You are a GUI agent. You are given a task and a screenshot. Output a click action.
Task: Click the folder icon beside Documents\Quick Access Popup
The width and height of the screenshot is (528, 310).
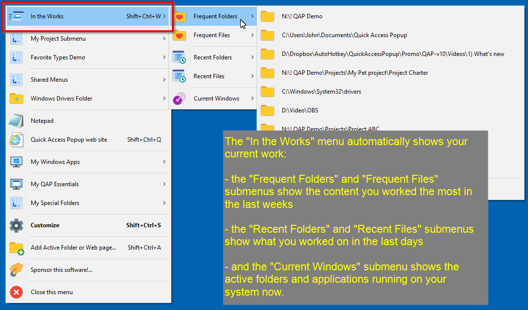click(x=267, y=35)
